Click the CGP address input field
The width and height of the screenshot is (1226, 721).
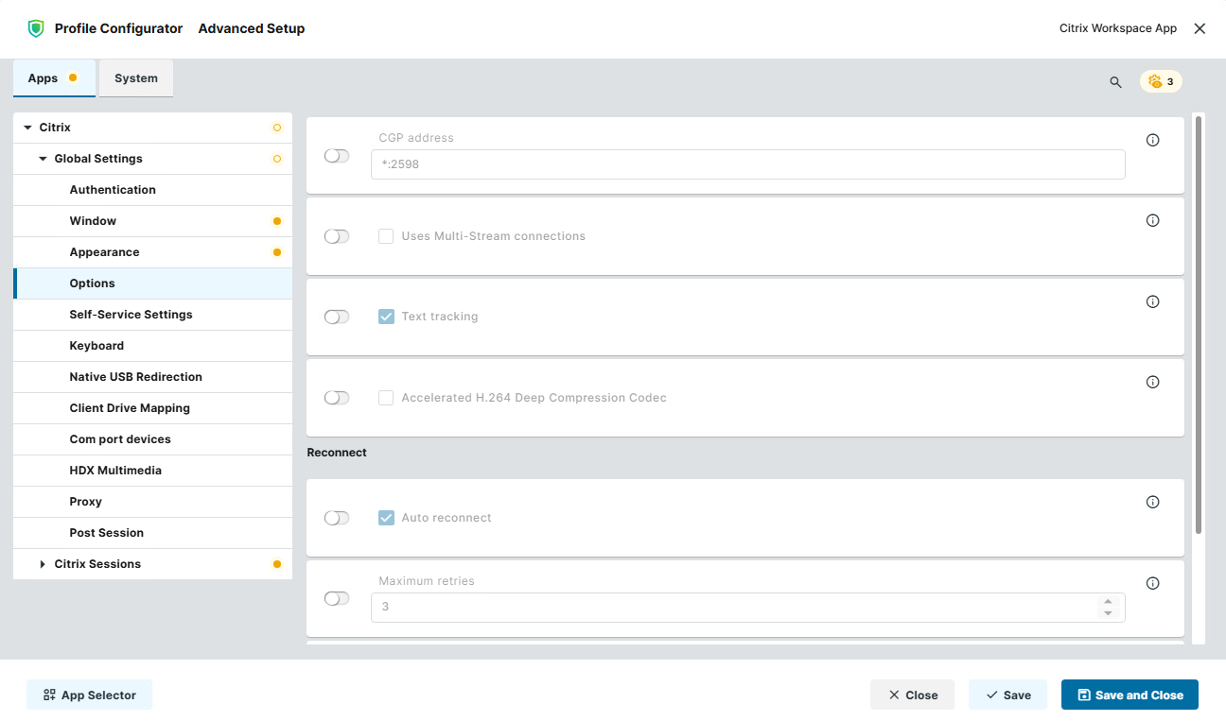[748, 164]
